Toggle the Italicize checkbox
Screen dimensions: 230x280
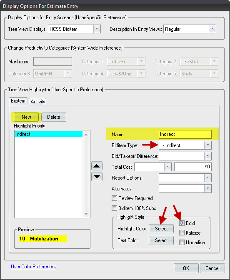(x=182, y=233)
